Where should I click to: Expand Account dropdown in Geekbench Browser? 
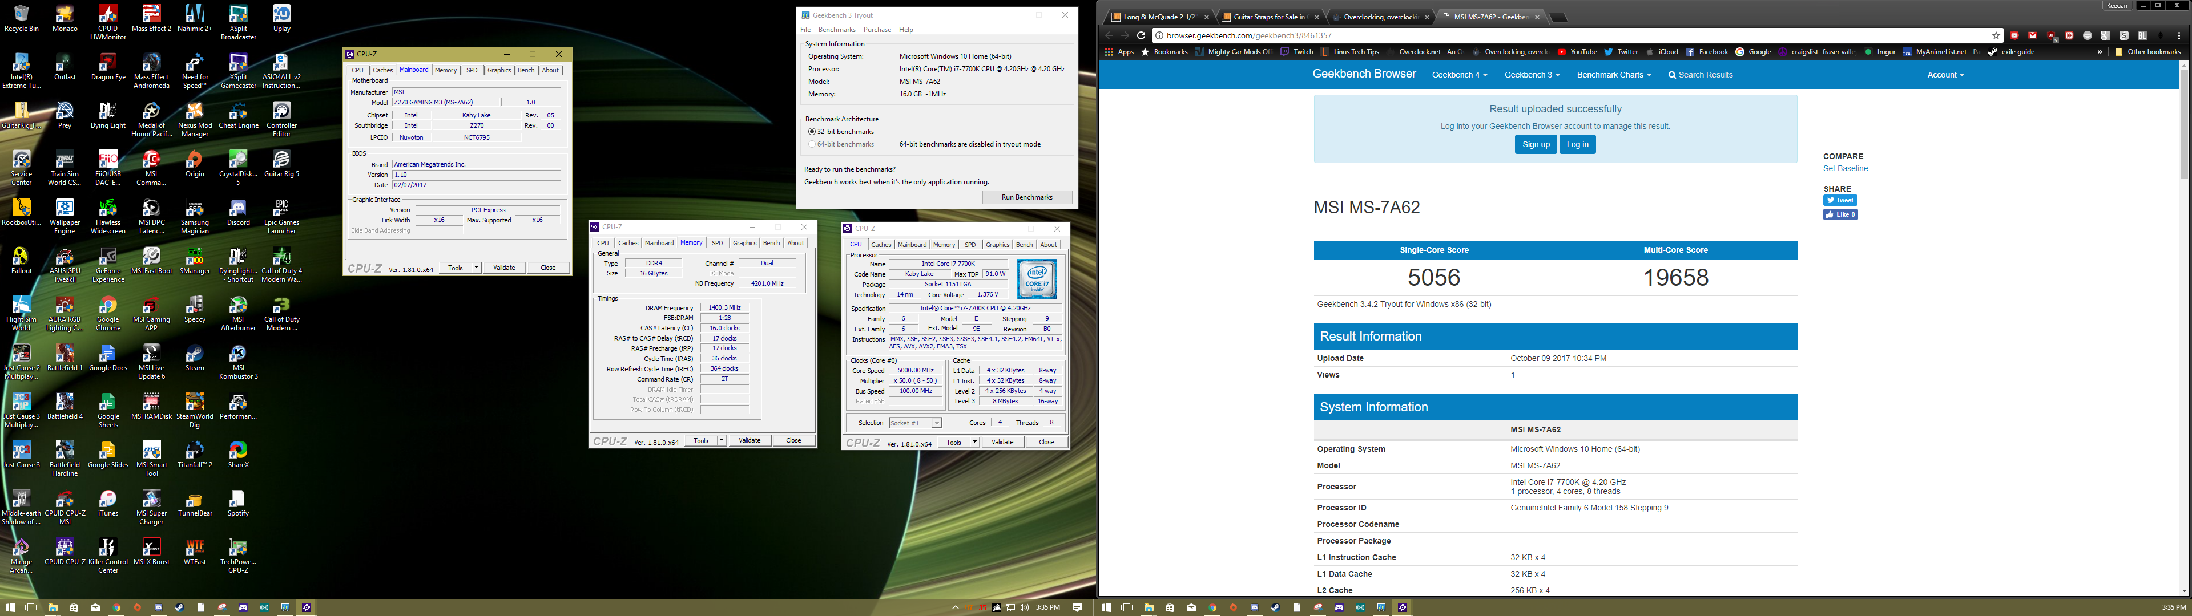[x=1945, y=75]
